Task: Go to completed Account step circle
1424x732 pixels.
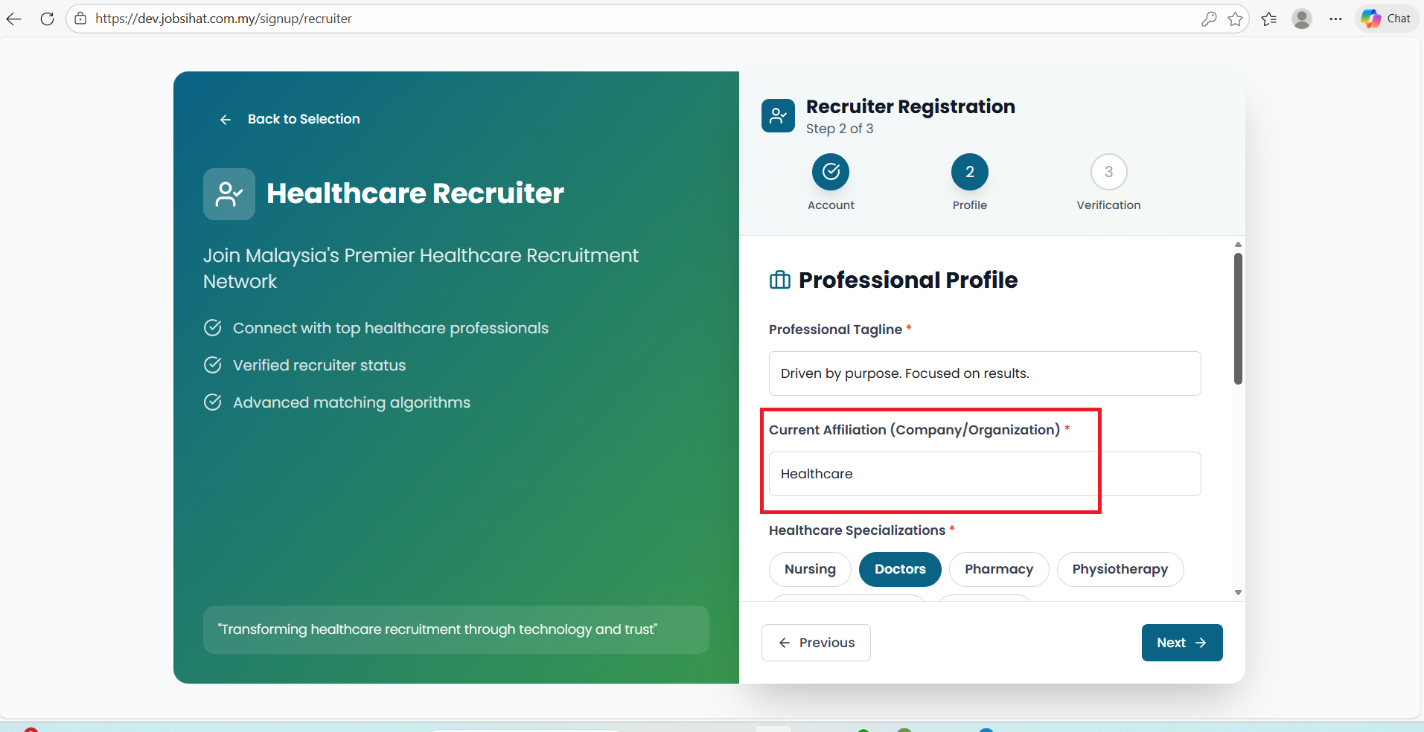Action: click(x=831, y=172)
